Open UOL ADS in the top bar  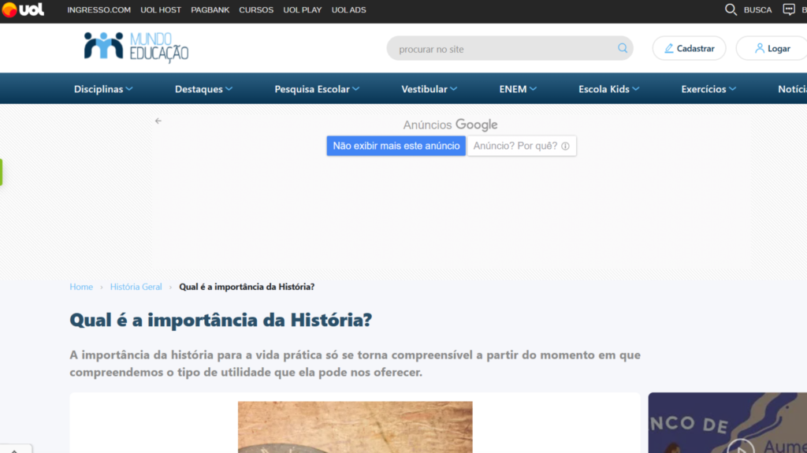pos(348,9)
